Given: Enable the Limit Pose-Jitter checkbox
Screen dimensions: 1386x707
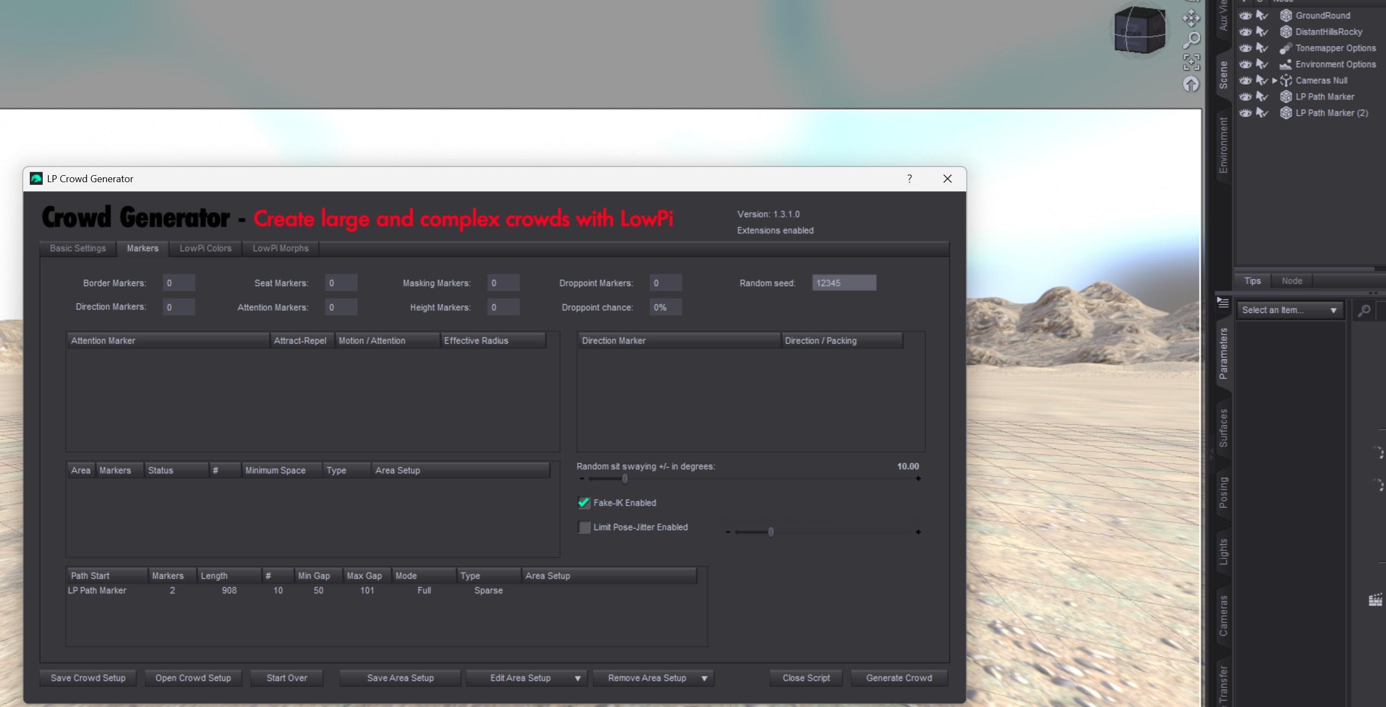Looking at the screenshot, I should pos(584,527).
